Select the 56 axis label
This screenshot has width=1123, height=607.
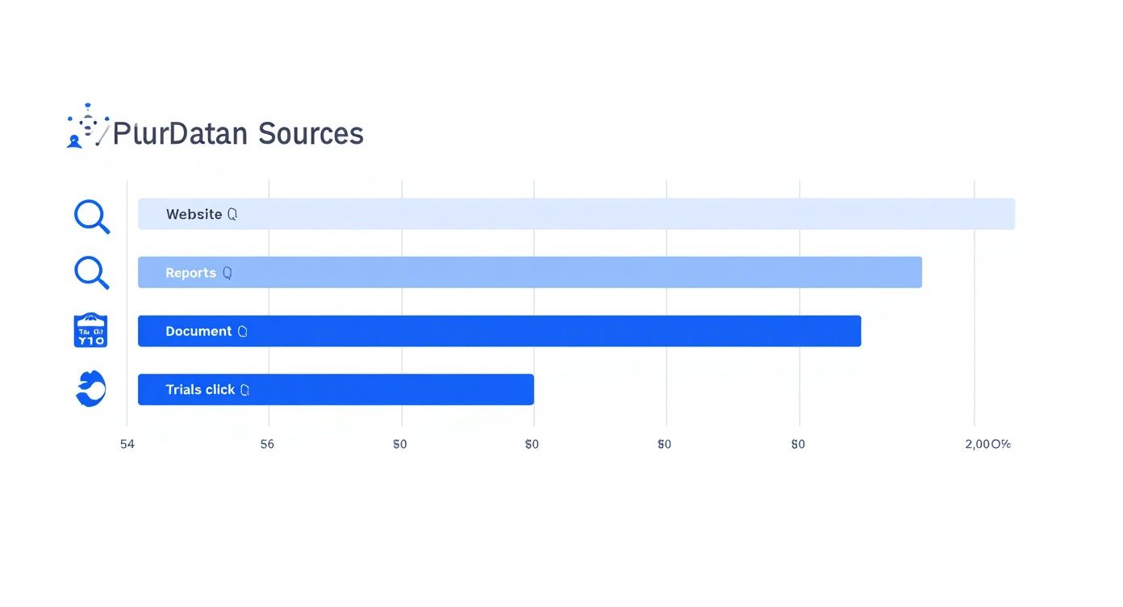tap(267, 444)
